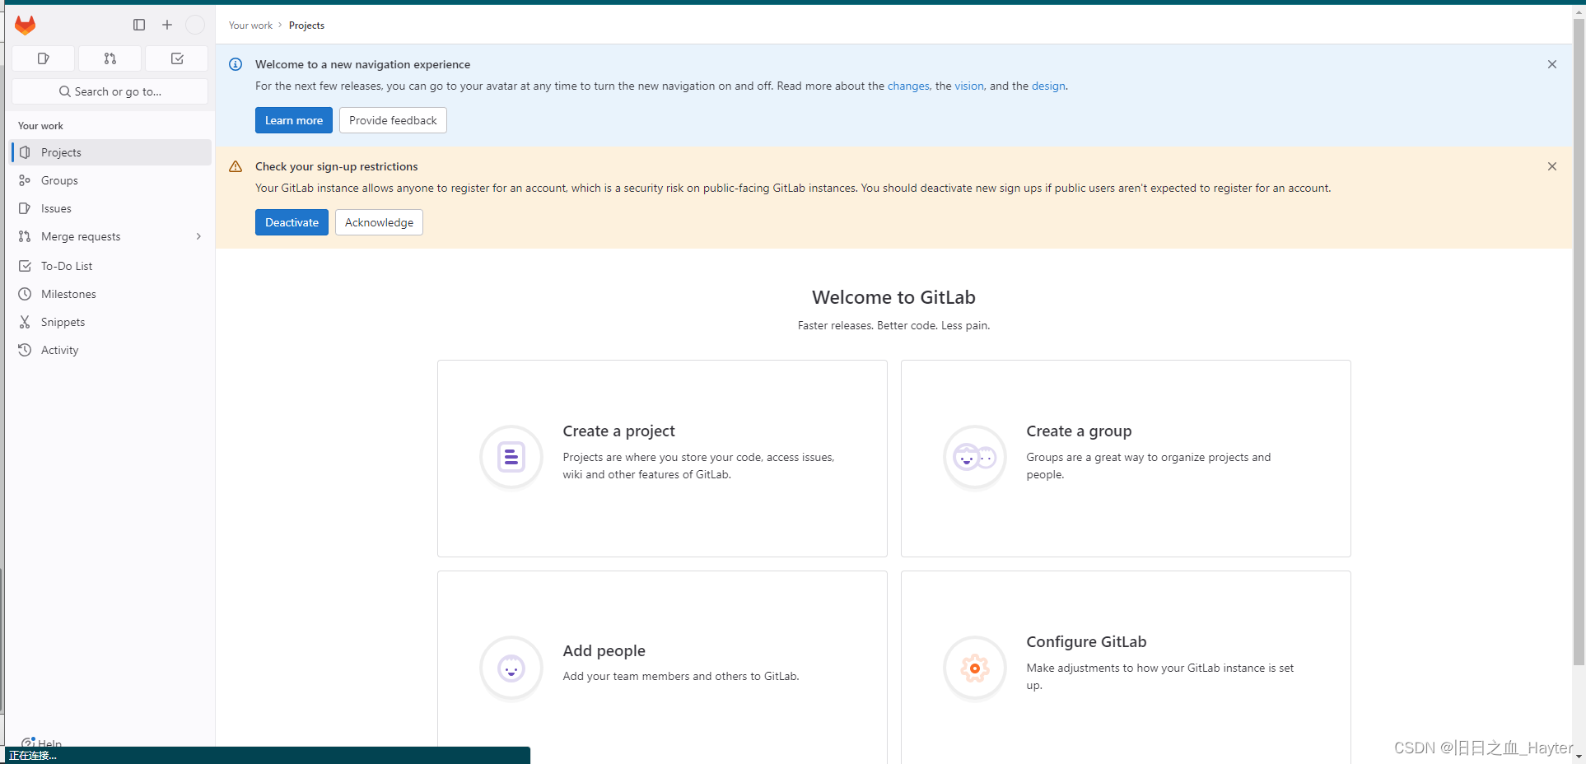This screenshot has width=1586, height=764.
Task: Click the GitLab fox logo
Action: (25, 25)
